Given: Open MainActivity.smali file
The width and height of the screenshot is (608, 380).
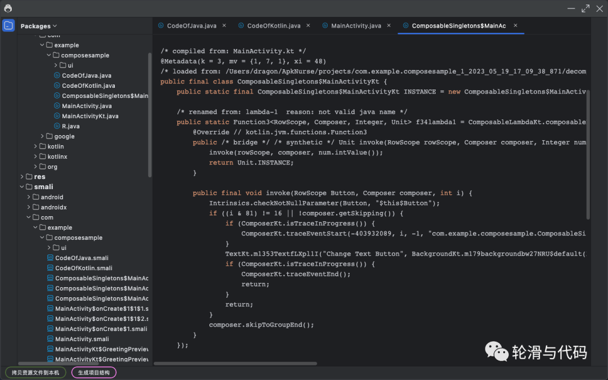Looking at the screenshot, I should pos(82,339).
